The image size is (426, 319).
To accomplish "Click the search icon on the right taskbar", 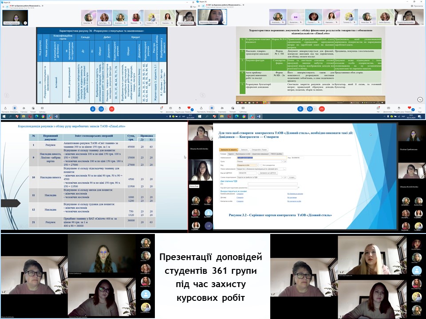I will 207,117.
